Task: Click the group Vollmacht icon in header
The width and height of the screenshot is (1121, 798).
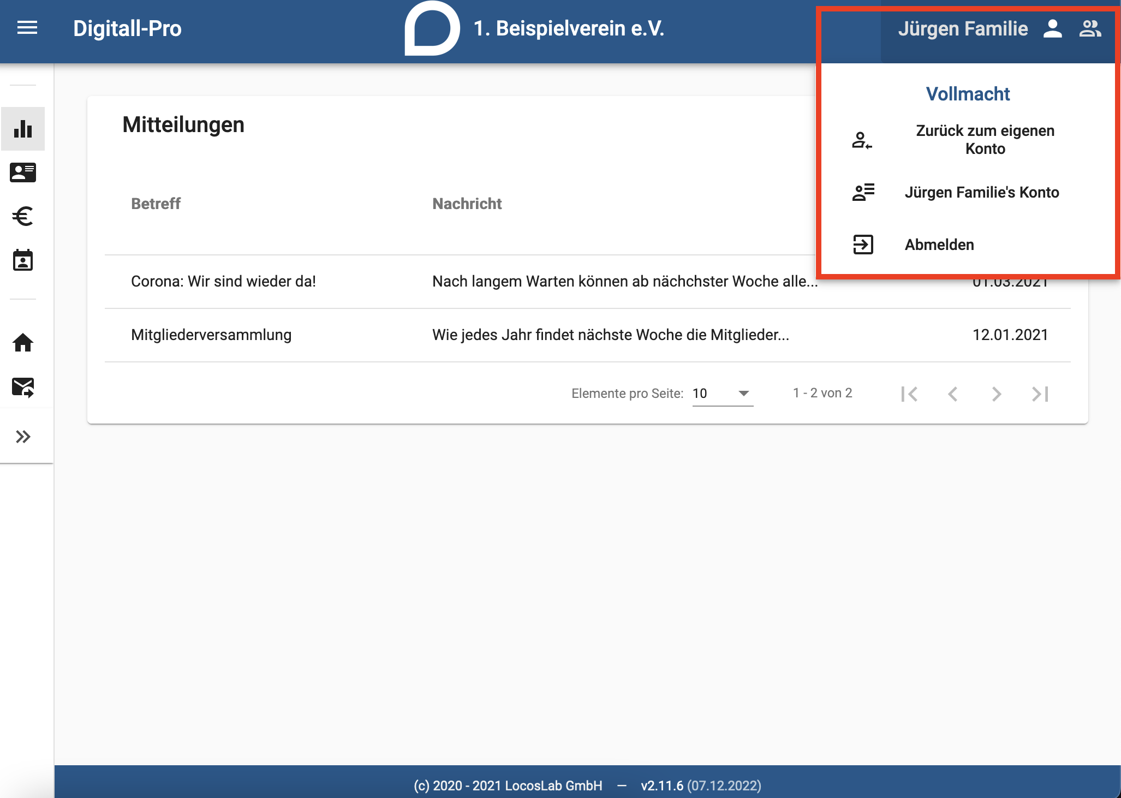Action: 1090,28
